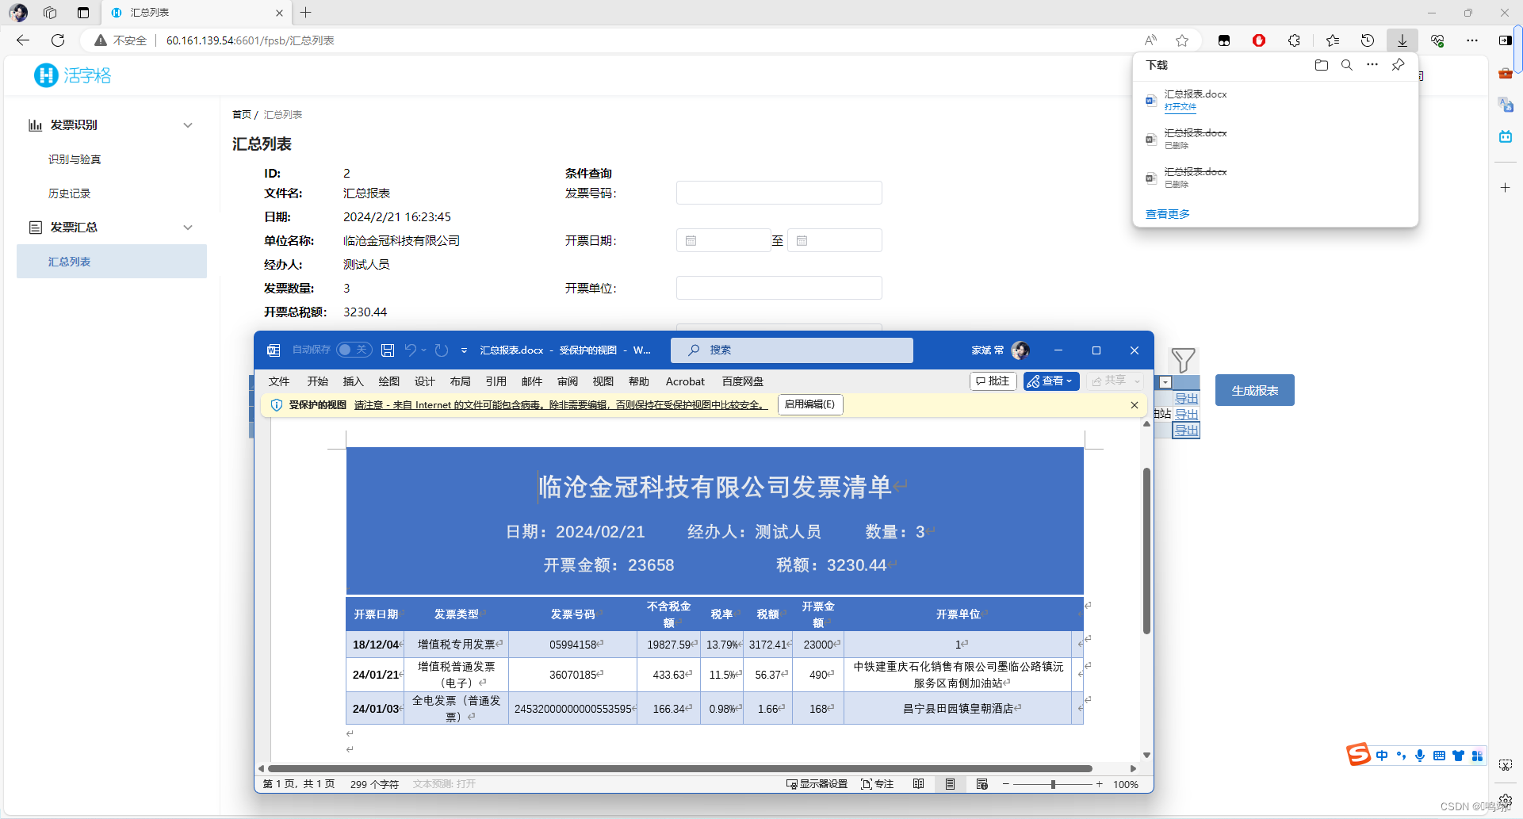Viewport: 1523px width, 819px height.
Task: Click the 100% zoom level
Action: [1125, 784]
